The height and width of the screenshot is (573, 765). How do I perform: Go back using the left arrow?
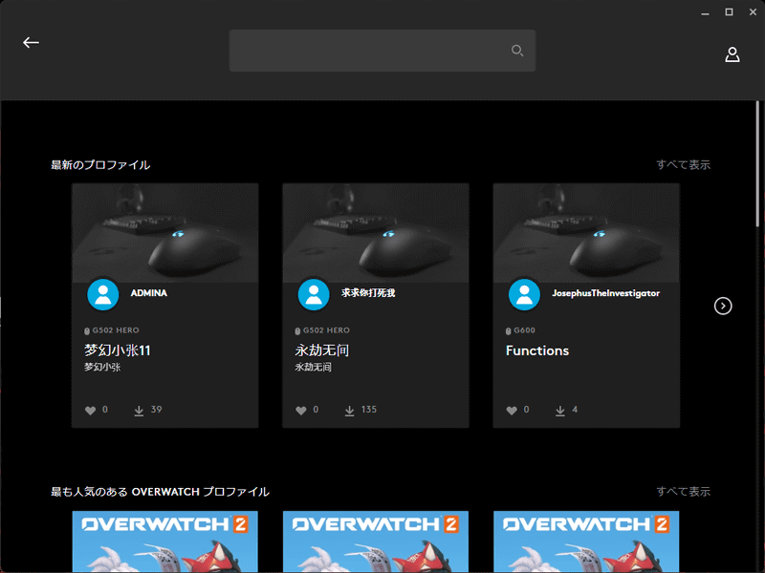coord(31,43)
